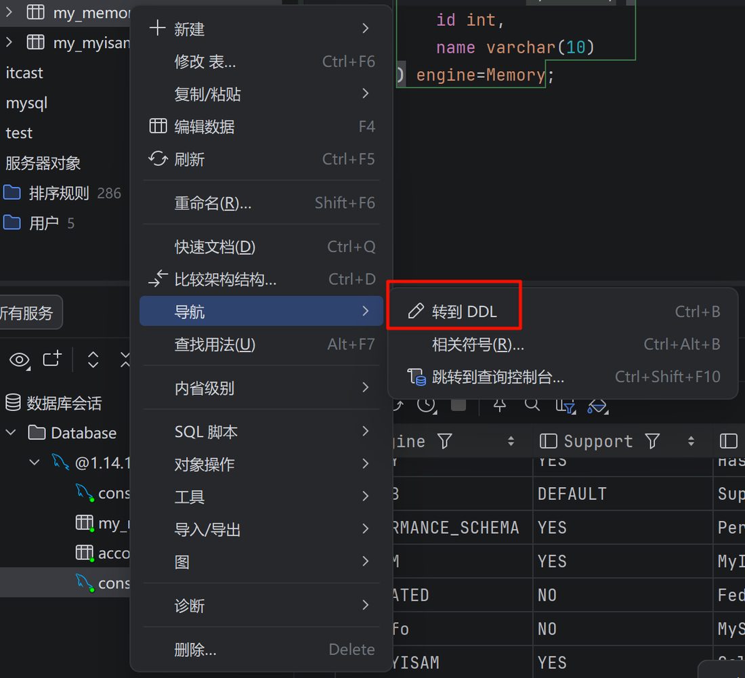
Task: Click the MySQL dolphin icon beside @1.14.1
Action: (60, 461)
